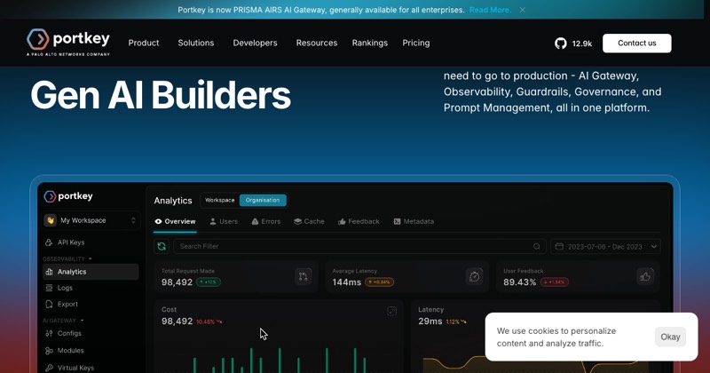Click the 89.43% user feedback value
Screen dimensions: 710x373
519,282
